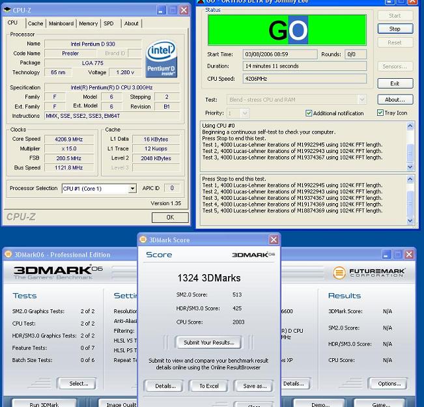This screenshot has height=407, width=424.
Task: Click the 3DMark06 title bar icon
Action: click(8, 254)
